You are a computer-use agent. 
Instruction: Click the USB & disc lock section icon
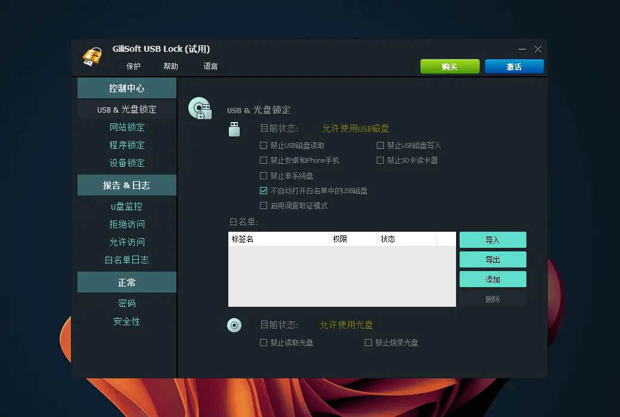(200, 108)
